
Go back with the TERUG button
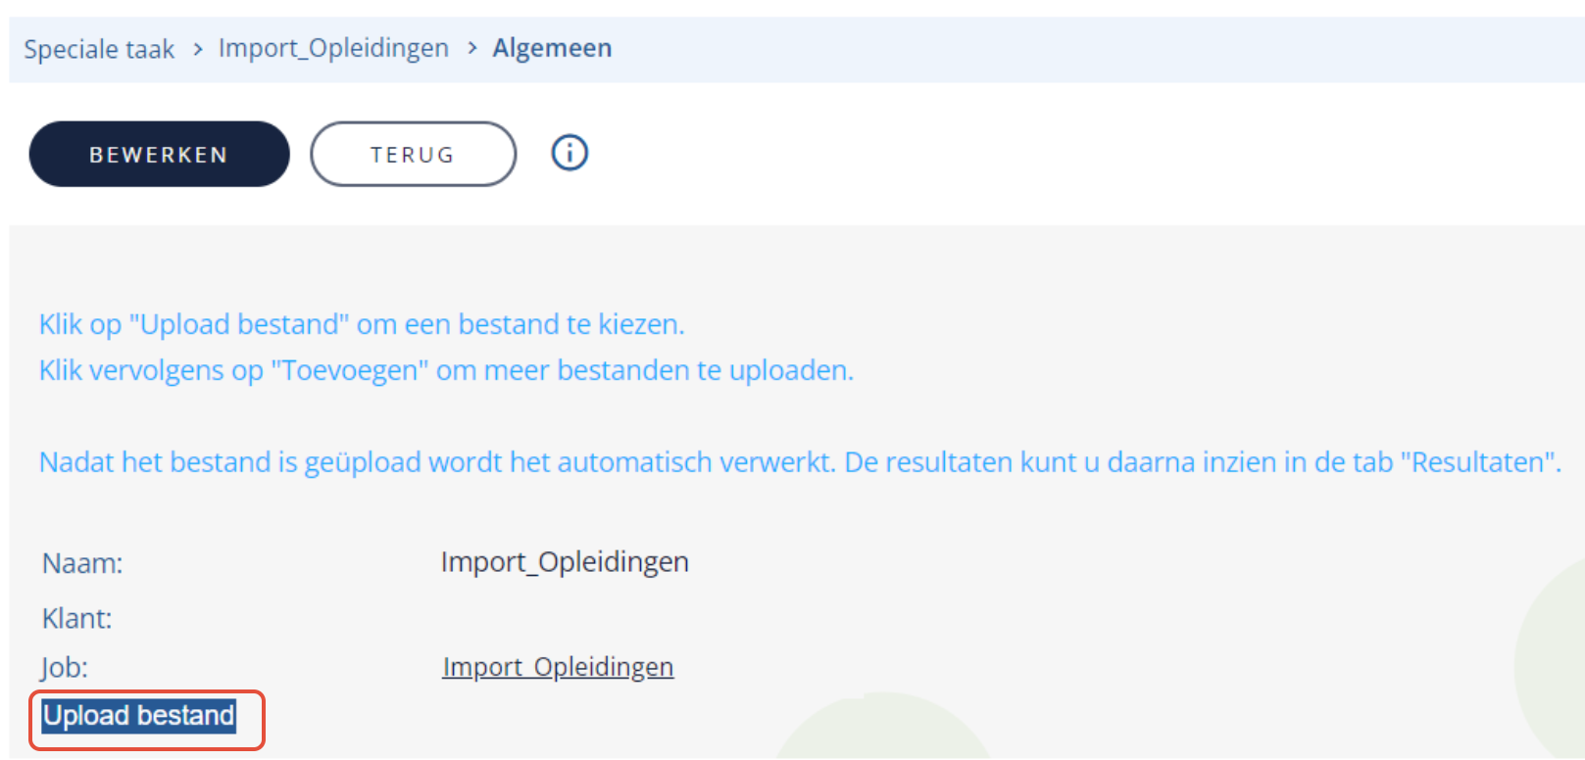pyautogui.click(x=413, y=154)
